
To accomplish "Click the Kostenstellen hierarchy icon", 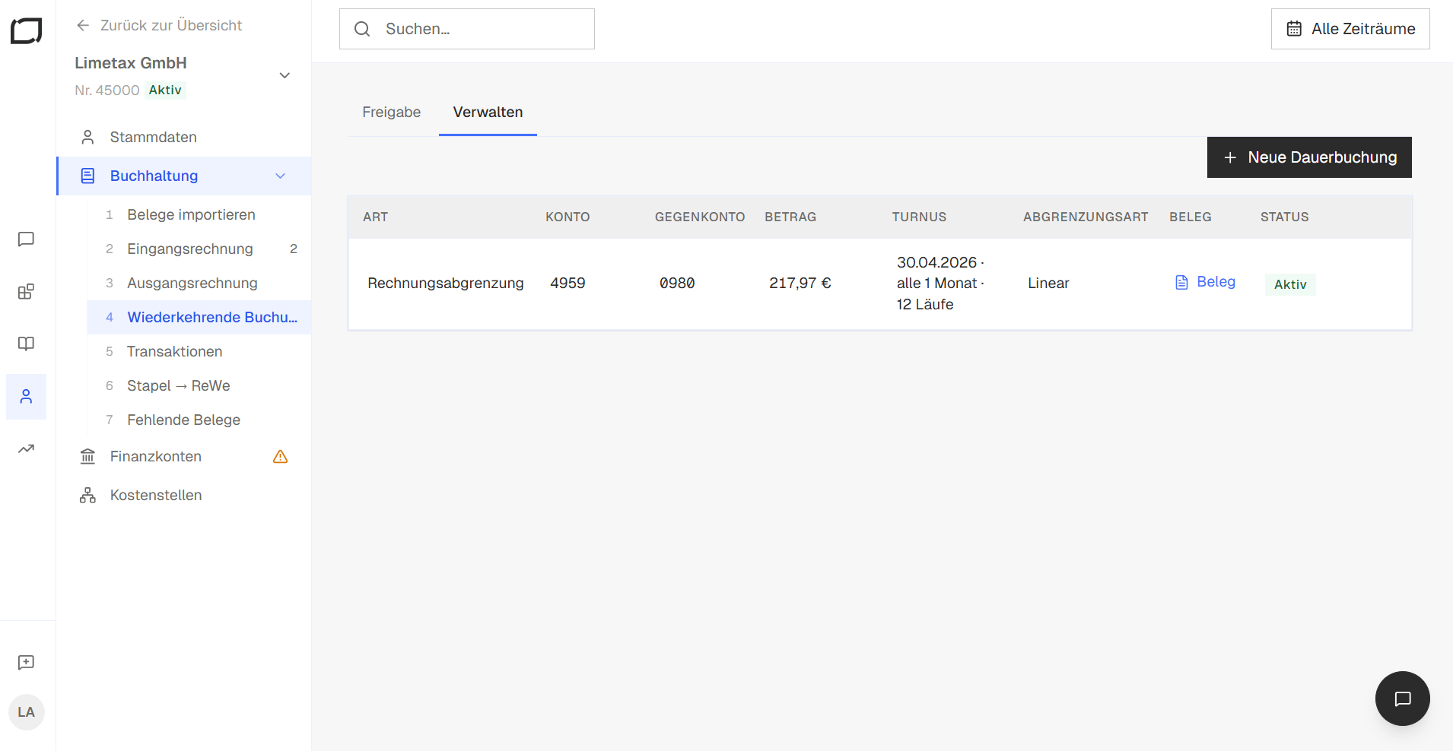I will click(88, 496).
